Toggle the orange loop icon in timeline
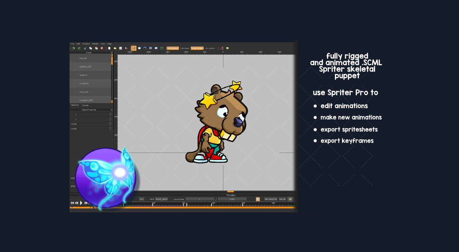 [x=258, y=199]
